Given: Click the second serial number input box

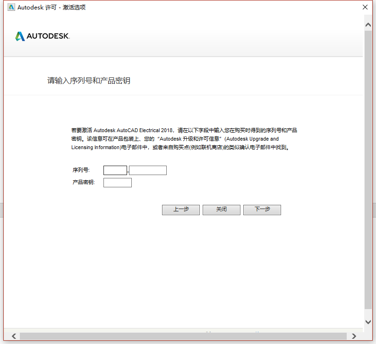Looking at the screenshot, I should 148,170.
